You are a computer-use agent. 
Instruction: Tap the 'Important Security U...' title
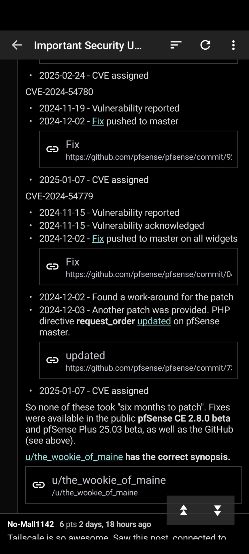pos(88,45)
